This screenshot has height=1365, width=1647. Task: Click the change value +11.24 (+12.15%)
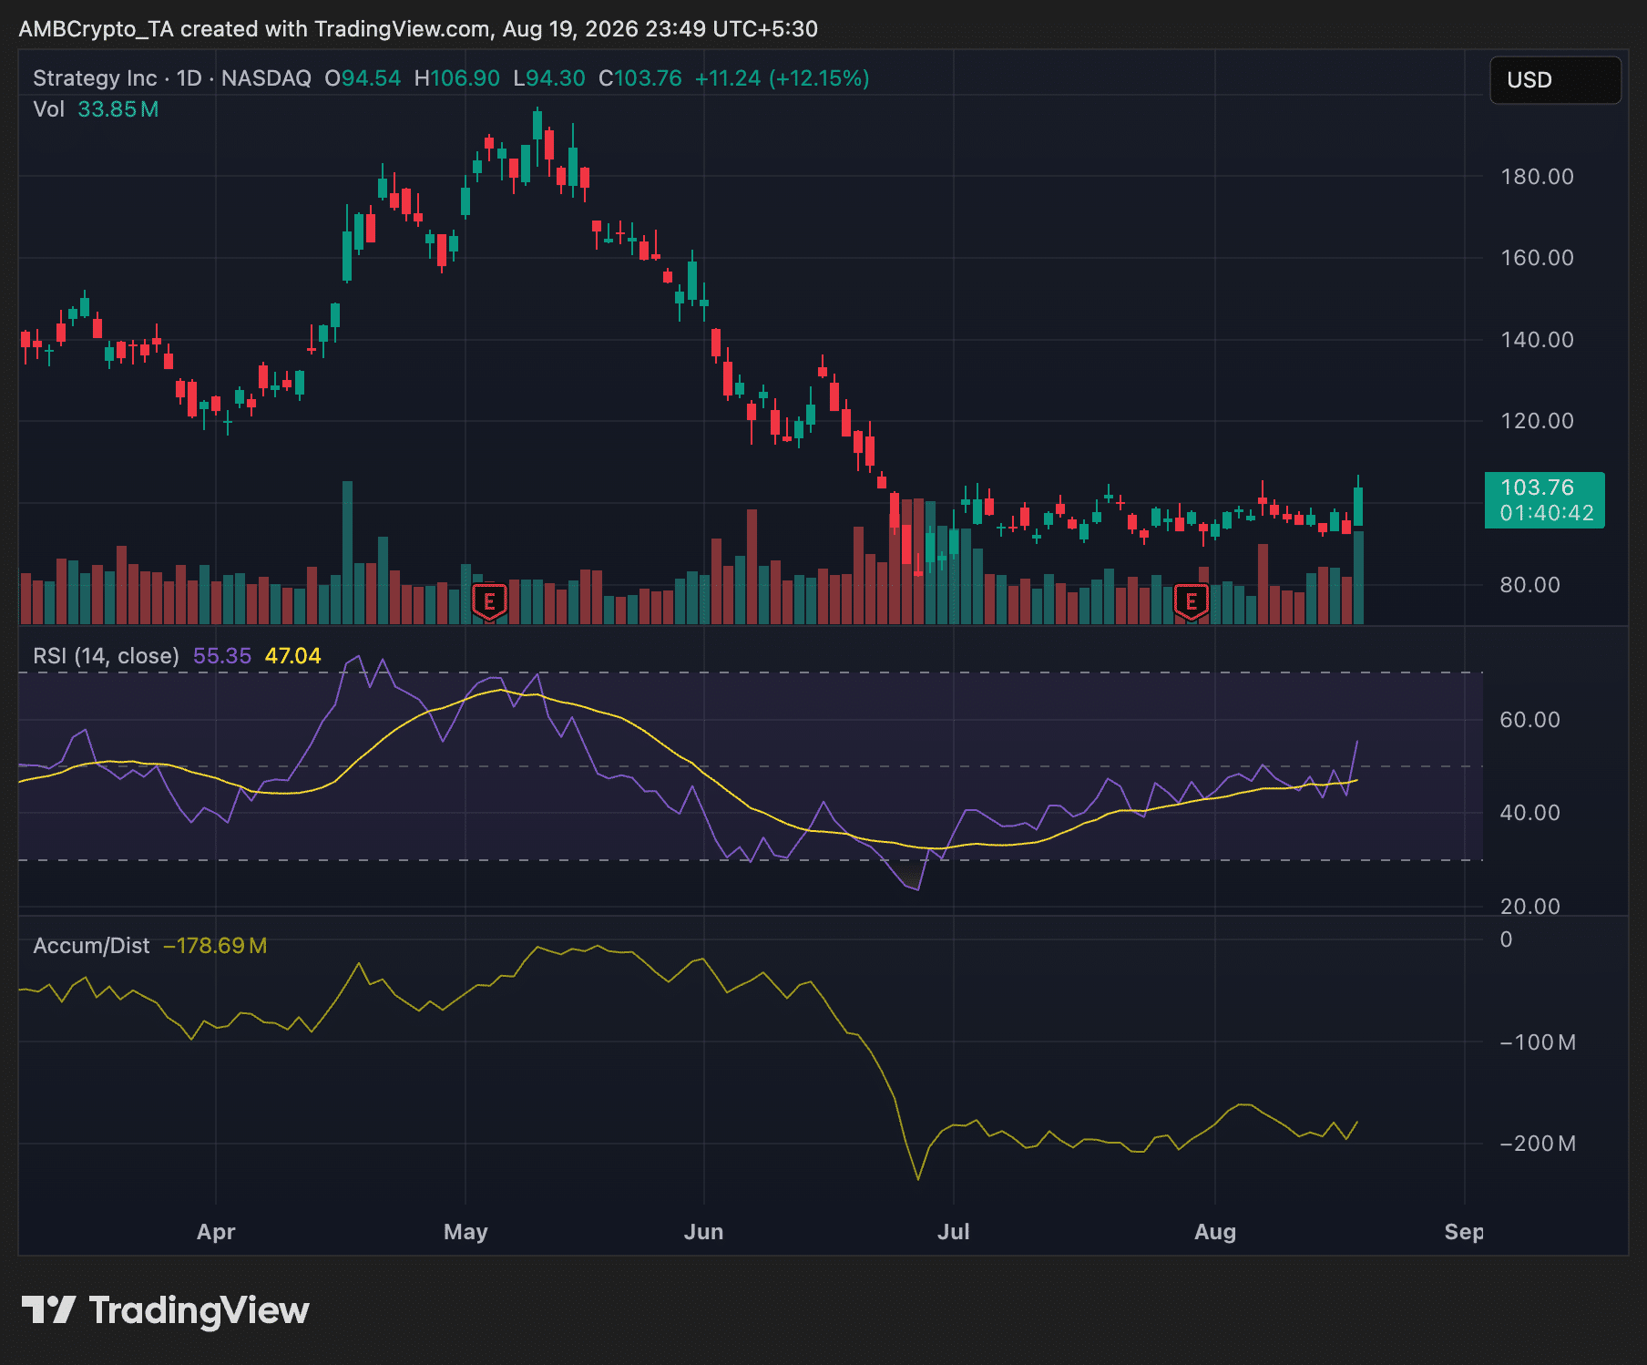(783, 78)
